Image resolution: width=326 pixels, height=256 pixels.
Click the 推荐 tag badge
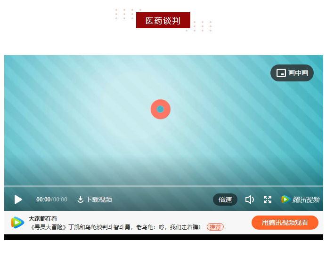click(215, 227)
